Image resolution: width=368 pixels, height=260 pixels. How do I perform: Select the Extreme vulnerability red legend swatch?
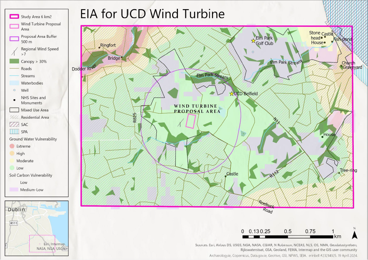point(14,146)
